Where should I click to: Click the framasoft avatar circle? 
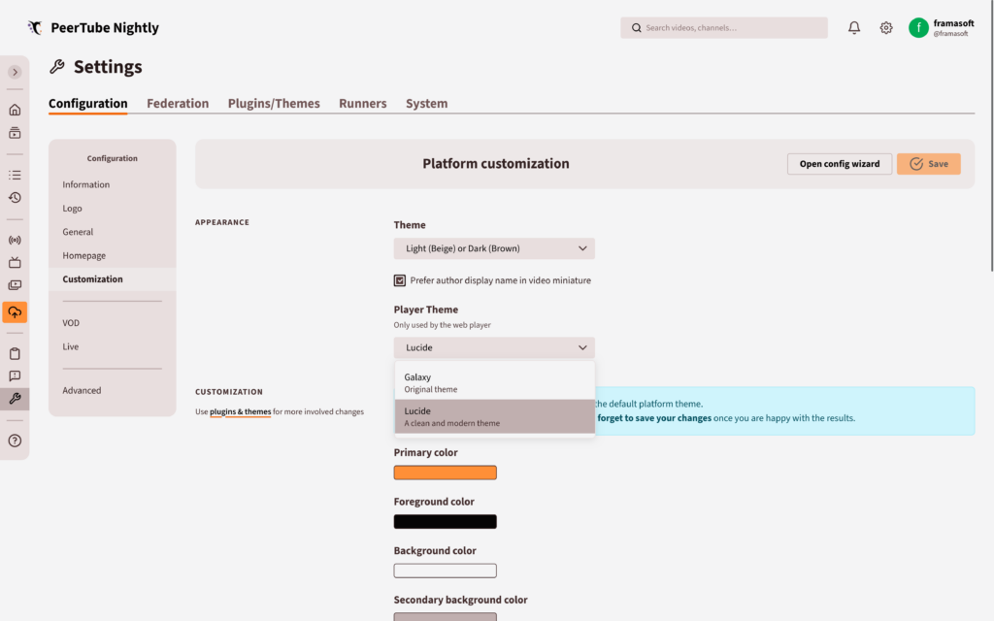918,27
